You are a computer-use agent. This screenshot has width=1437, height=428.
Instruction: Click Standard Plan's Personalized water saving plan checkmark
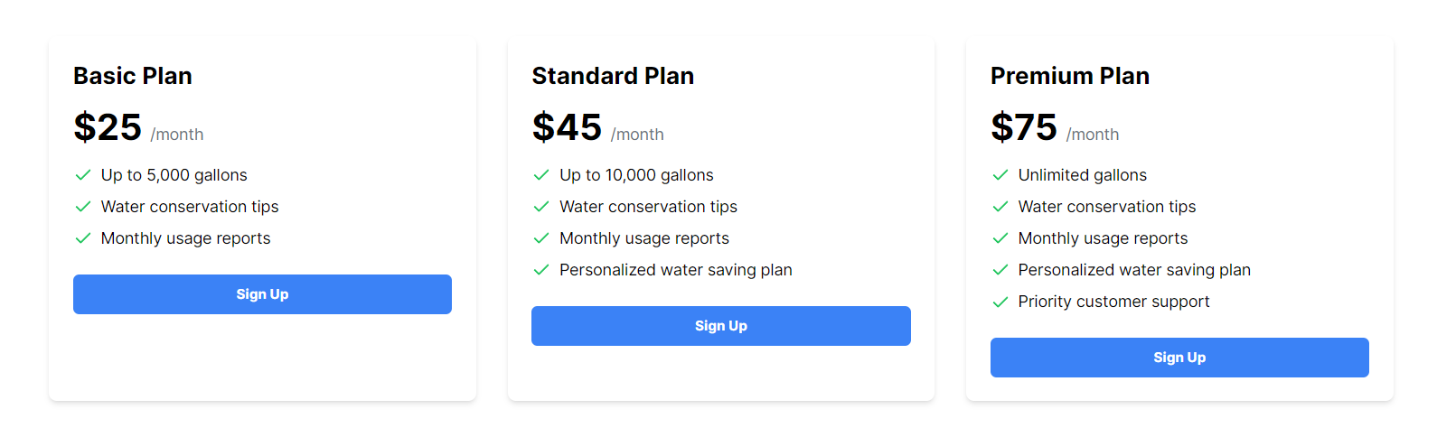pyautogui.click(x=541, y=270)
